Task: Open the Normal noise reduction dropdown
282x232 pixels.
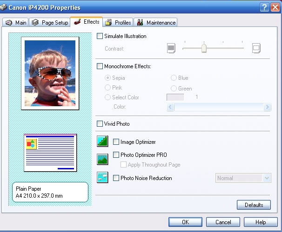Action: point(243,178)
